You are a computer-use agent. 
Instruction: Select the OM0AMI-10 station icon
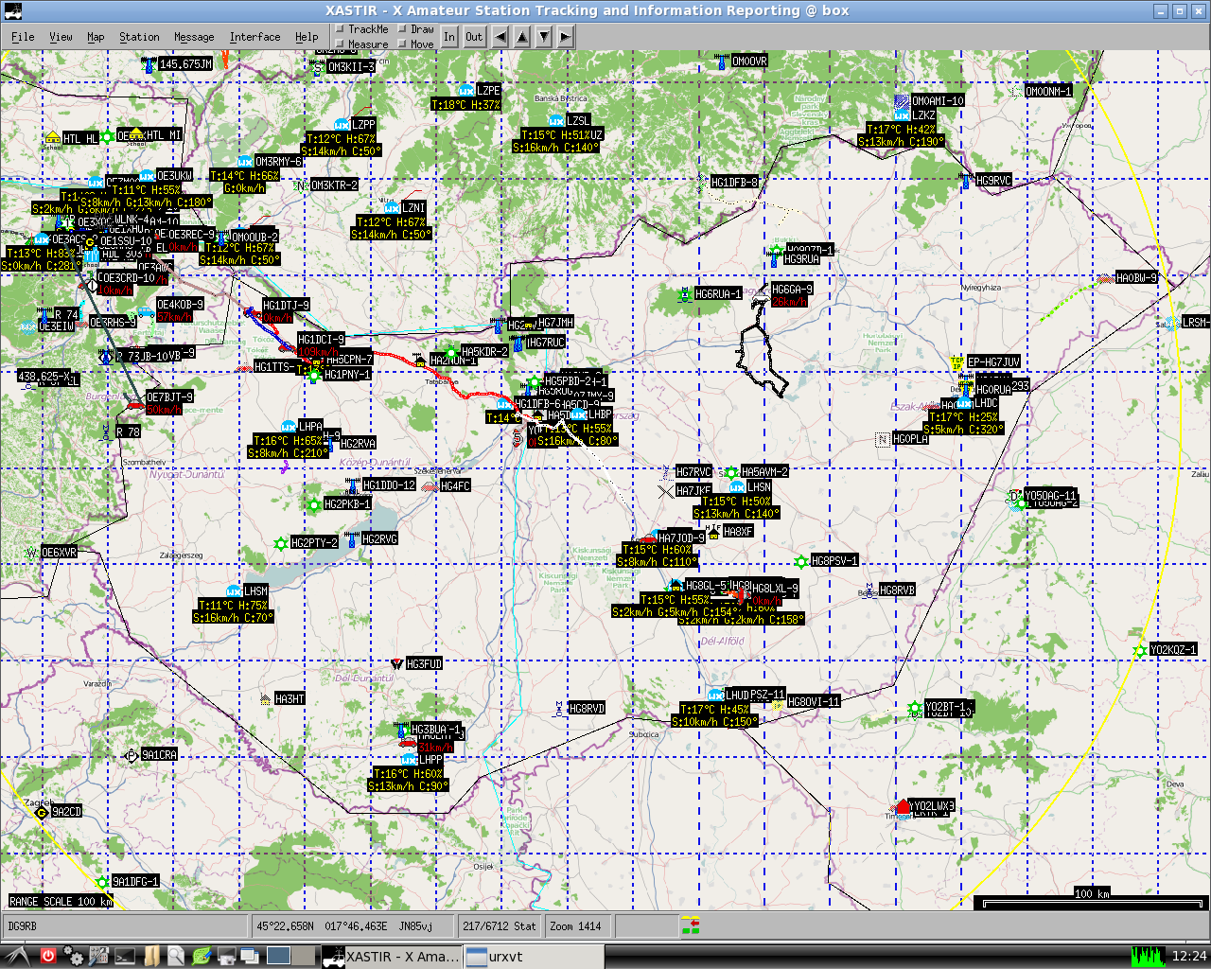pyautogui.click(x=902, y=101)
